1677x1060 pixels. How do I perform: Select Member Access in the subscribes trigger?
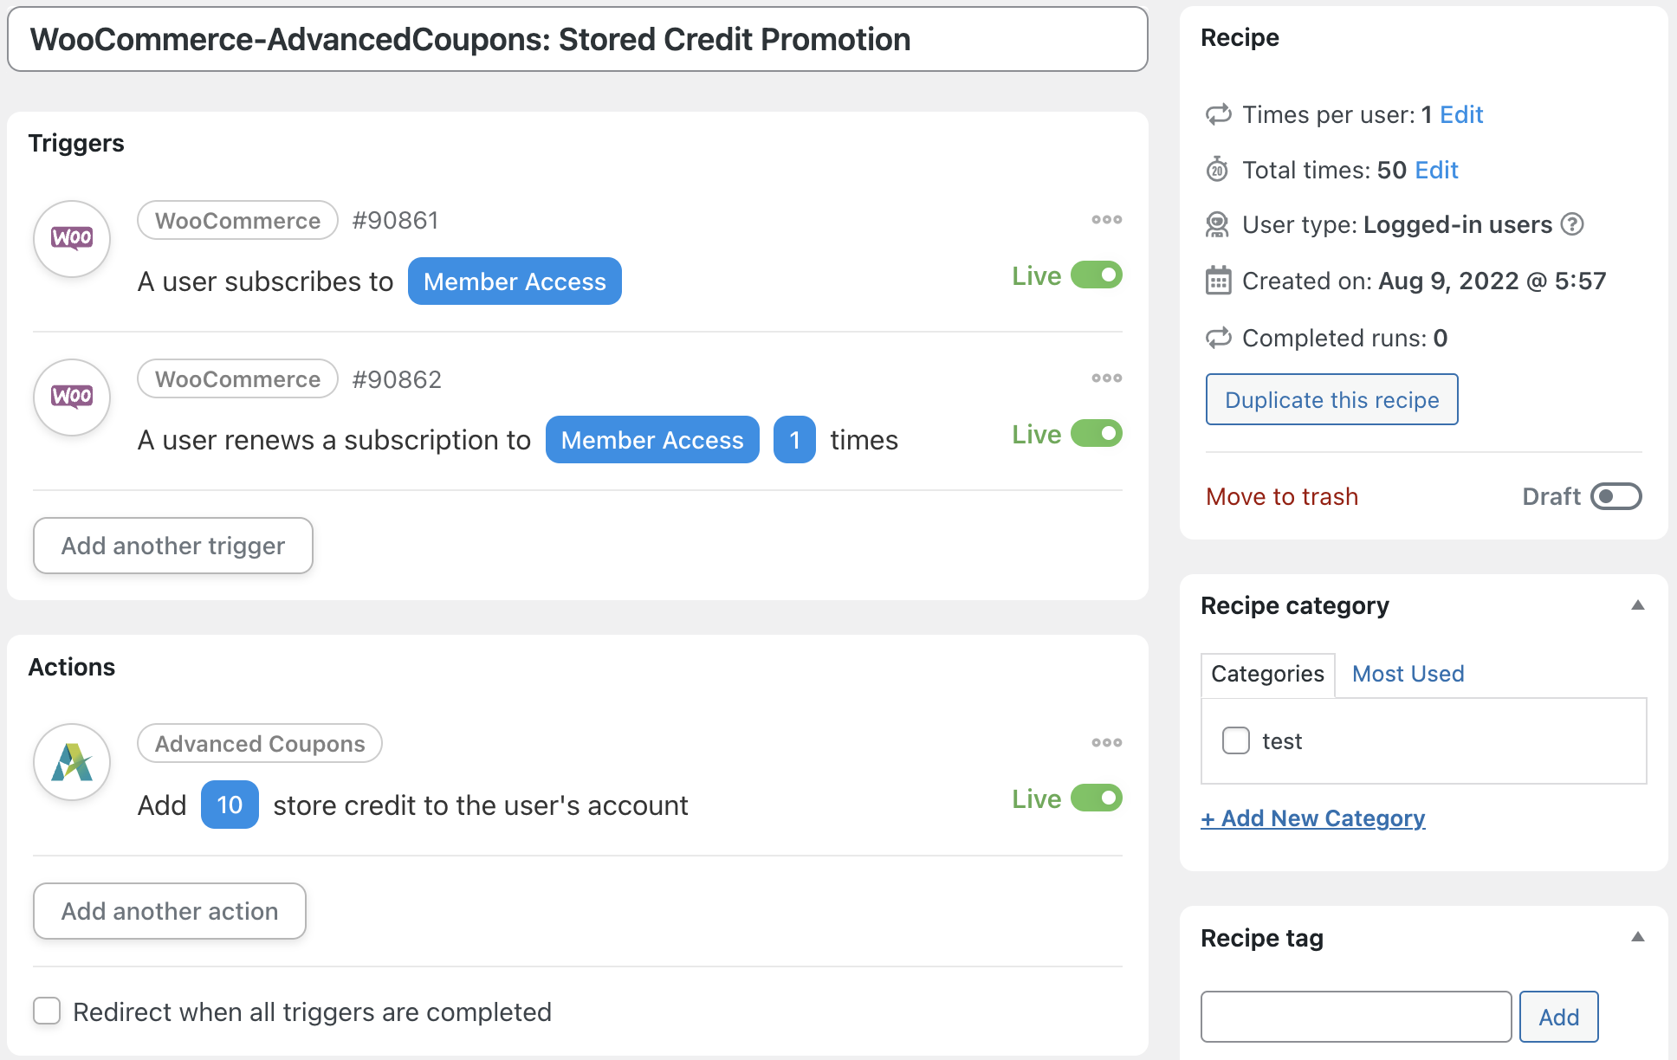tap(515, 281)
